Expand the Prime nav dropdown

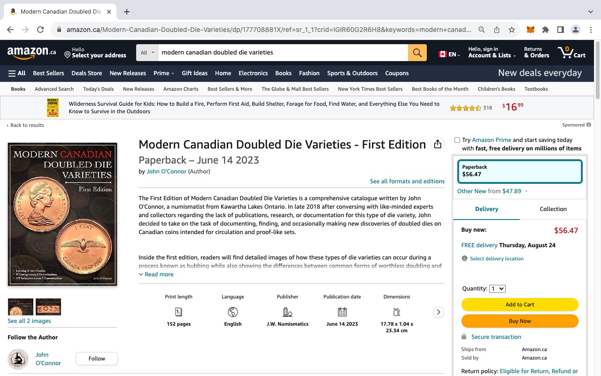[x=164, y=73]
